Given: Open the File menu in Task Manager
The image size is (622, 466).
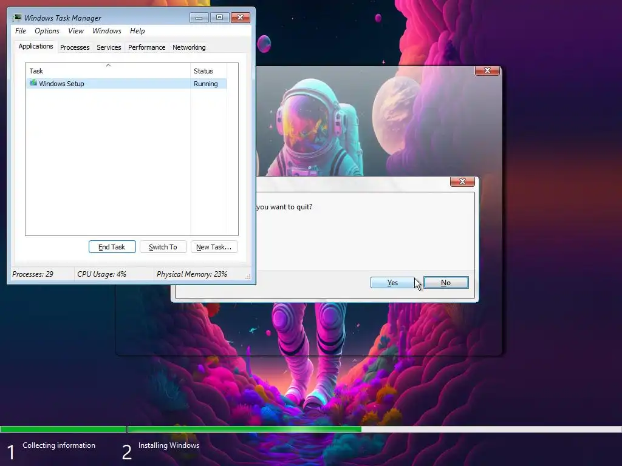Looking at the screenshot, I should click(21, 31).
